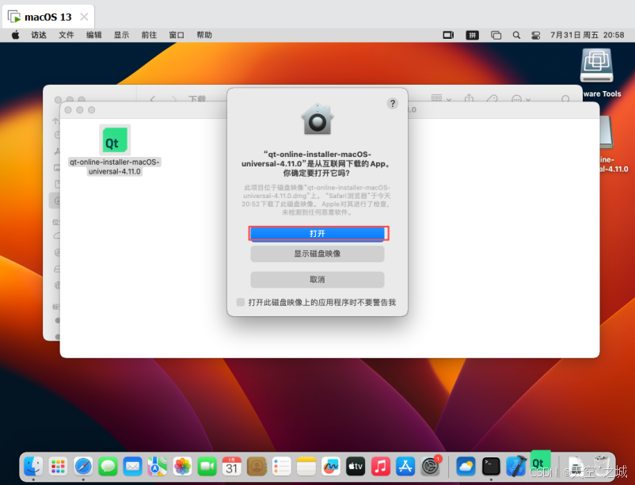Go back in the 下载 Finder window
The image size is (635, 485).
153,98
